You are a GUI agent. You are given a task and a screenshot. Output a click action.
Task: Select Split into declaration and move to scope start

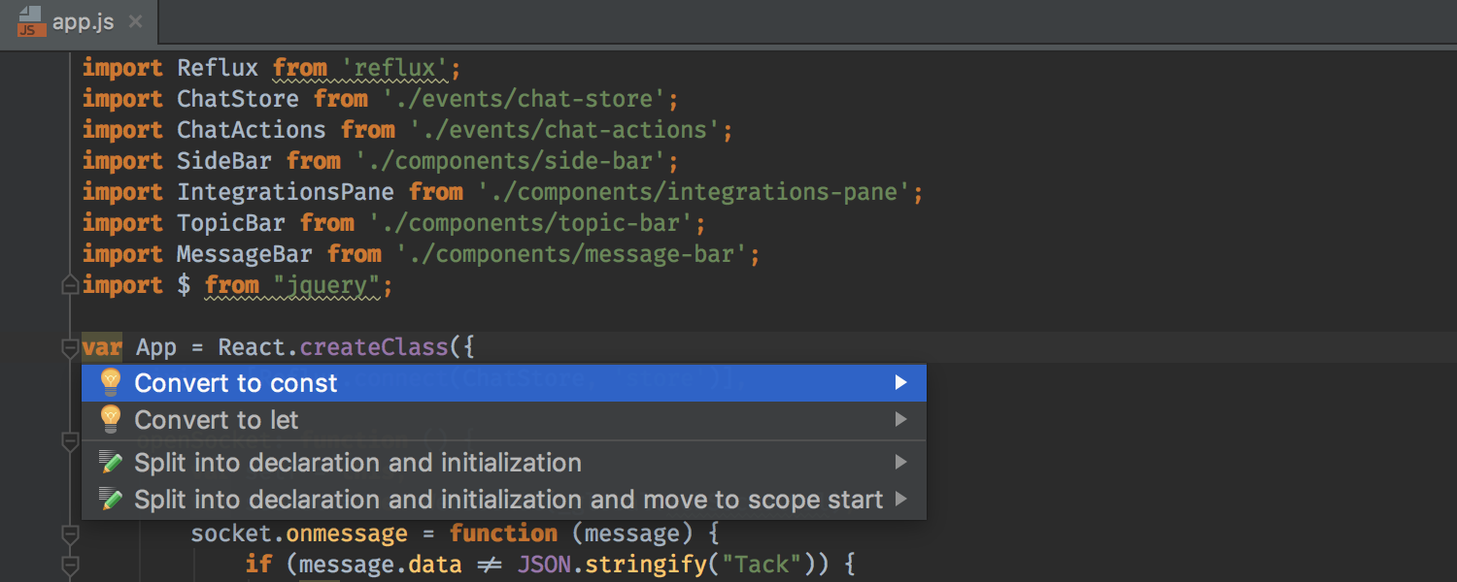503,500
